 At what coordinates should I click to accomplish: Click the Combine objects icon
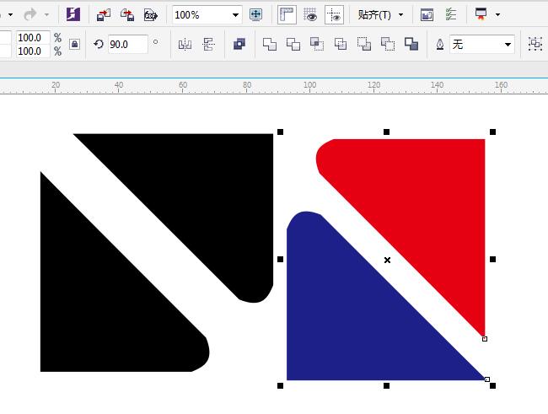239,44
